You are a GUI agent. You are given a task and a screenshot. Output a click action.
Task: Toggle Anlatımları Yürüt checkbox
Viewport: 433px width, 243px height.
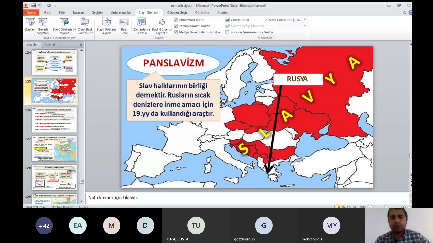coord(176,20)
